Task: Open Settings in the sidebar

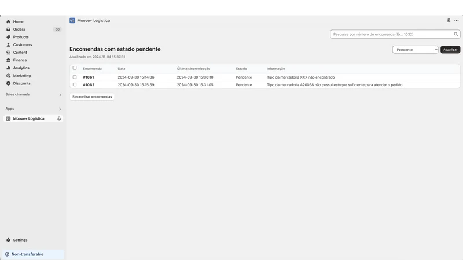Action: click(x=20, y=240)
